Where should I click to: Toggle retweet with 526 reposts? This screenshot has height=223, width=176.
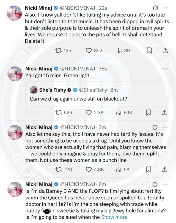coord(58,112)
